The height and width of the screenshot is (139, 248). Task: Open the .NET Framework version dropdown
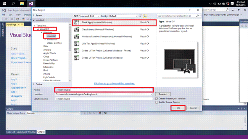(86, 16)
